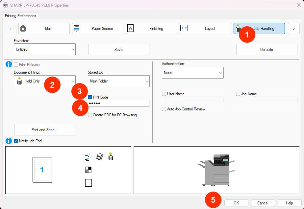Uncheck the PIN Code option
Screen dimensions: 304x209
coord(90,97)
